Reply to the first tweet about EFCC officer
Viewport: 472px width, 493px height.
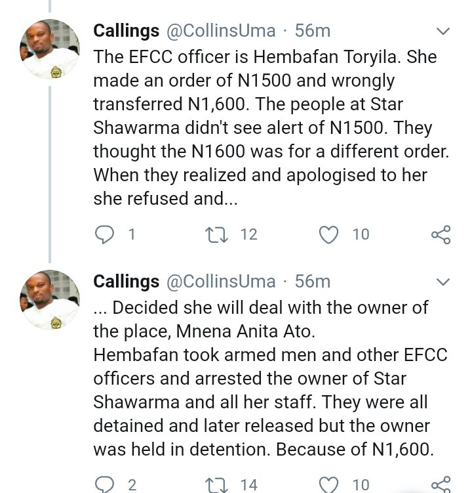pos(105,234)
